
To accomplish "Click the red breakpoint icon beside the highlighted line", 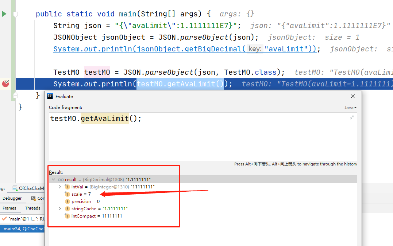I will coord(5,83).
